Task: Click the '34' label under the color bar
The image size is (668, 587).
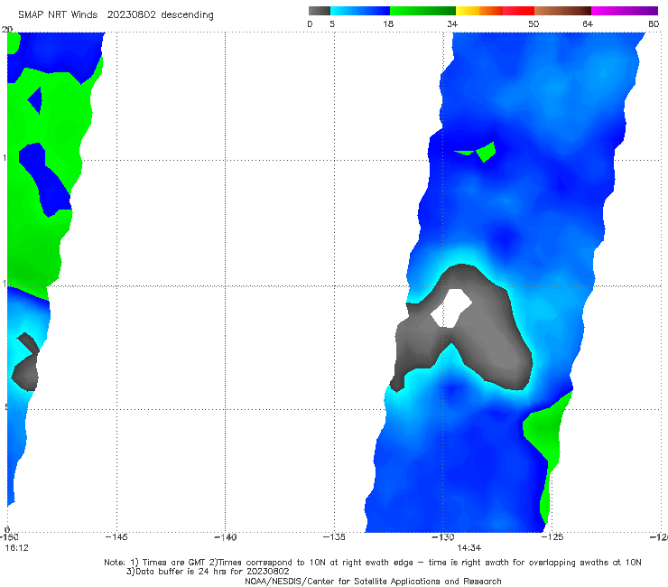Action: coord(452,24)
